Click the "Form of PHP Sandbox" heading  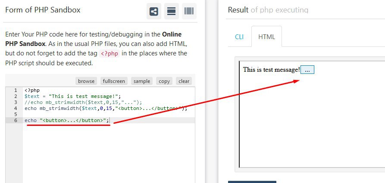[43, 10]
